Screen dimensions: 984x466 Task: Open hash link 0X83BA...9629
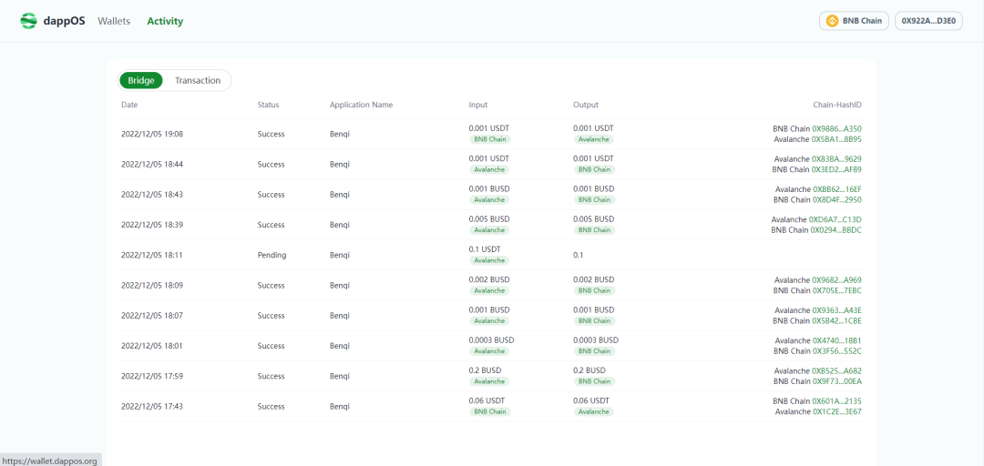pos(836,159)
